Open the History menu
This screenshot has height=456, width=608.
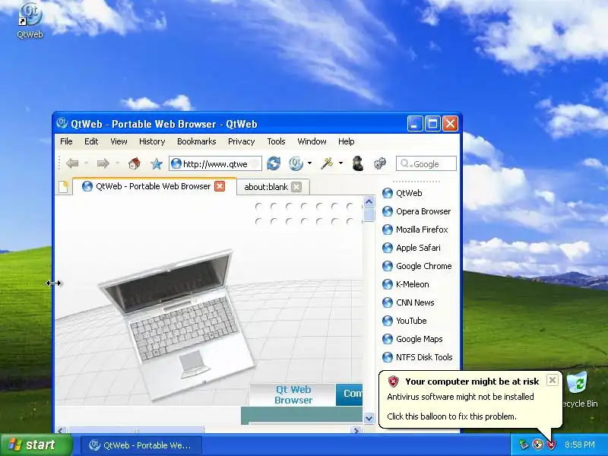[x=152, y=141]
